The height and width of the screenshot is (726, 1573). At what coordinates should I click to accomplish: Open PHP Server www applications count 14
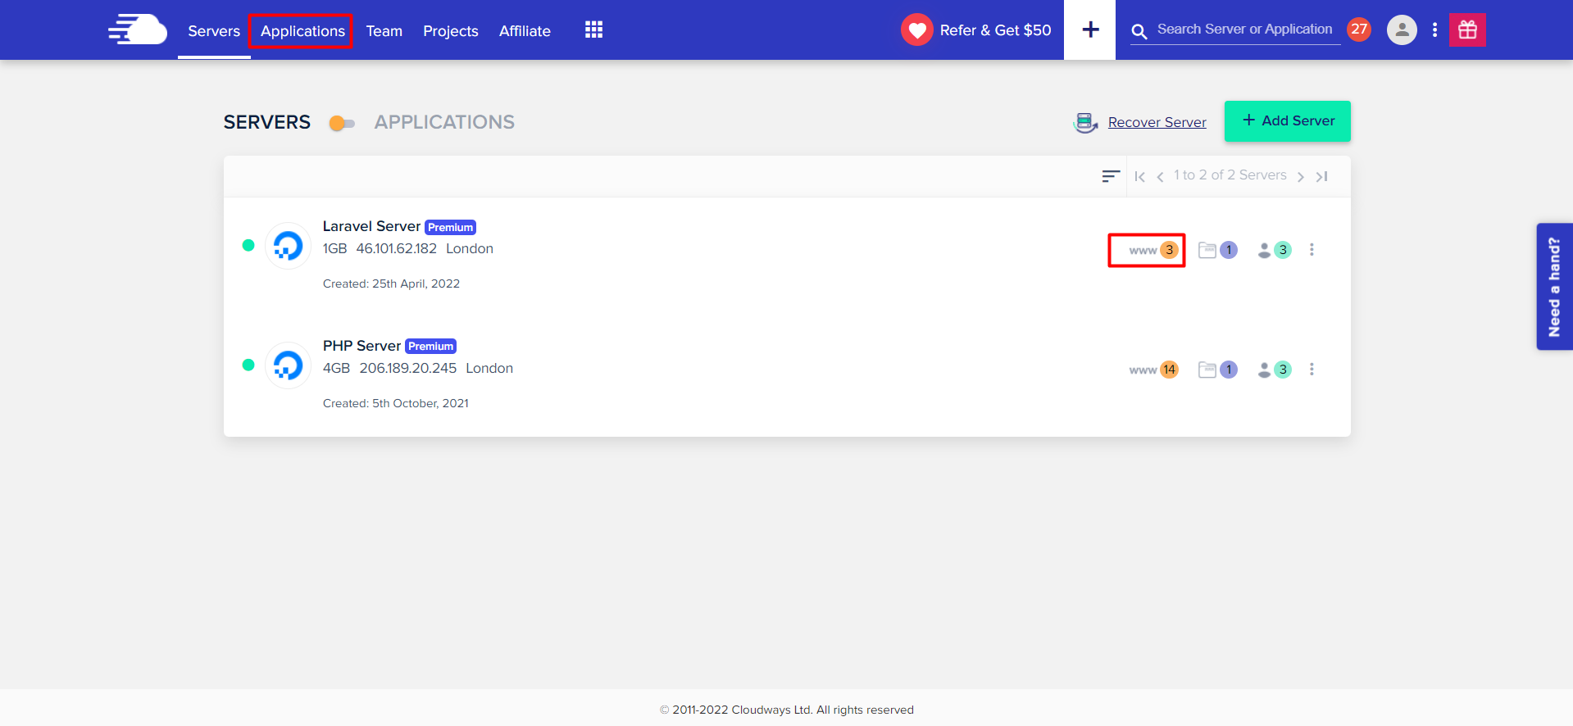(x=1153, y=370)
